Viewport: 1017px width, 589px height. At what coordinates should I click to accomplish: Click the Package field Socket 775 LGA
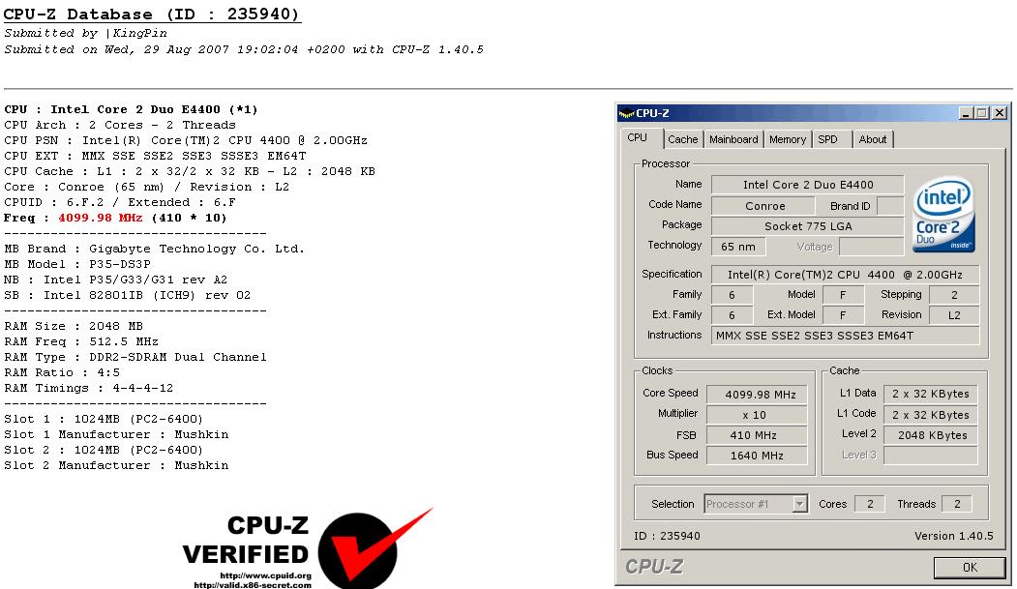tap(807, 226)
